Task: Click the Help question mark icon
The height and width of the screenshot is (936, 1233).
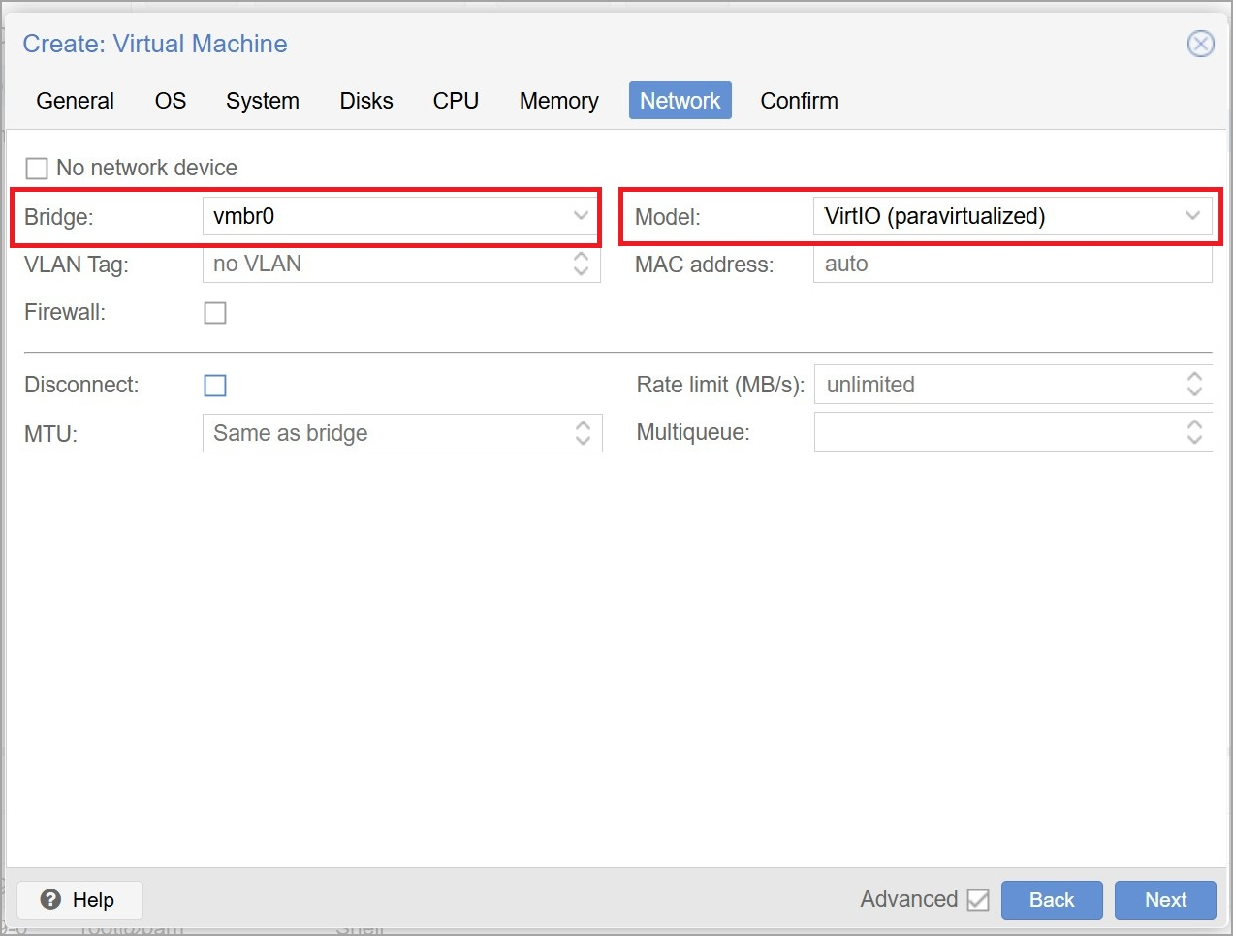Action: [x=50, y=899]
